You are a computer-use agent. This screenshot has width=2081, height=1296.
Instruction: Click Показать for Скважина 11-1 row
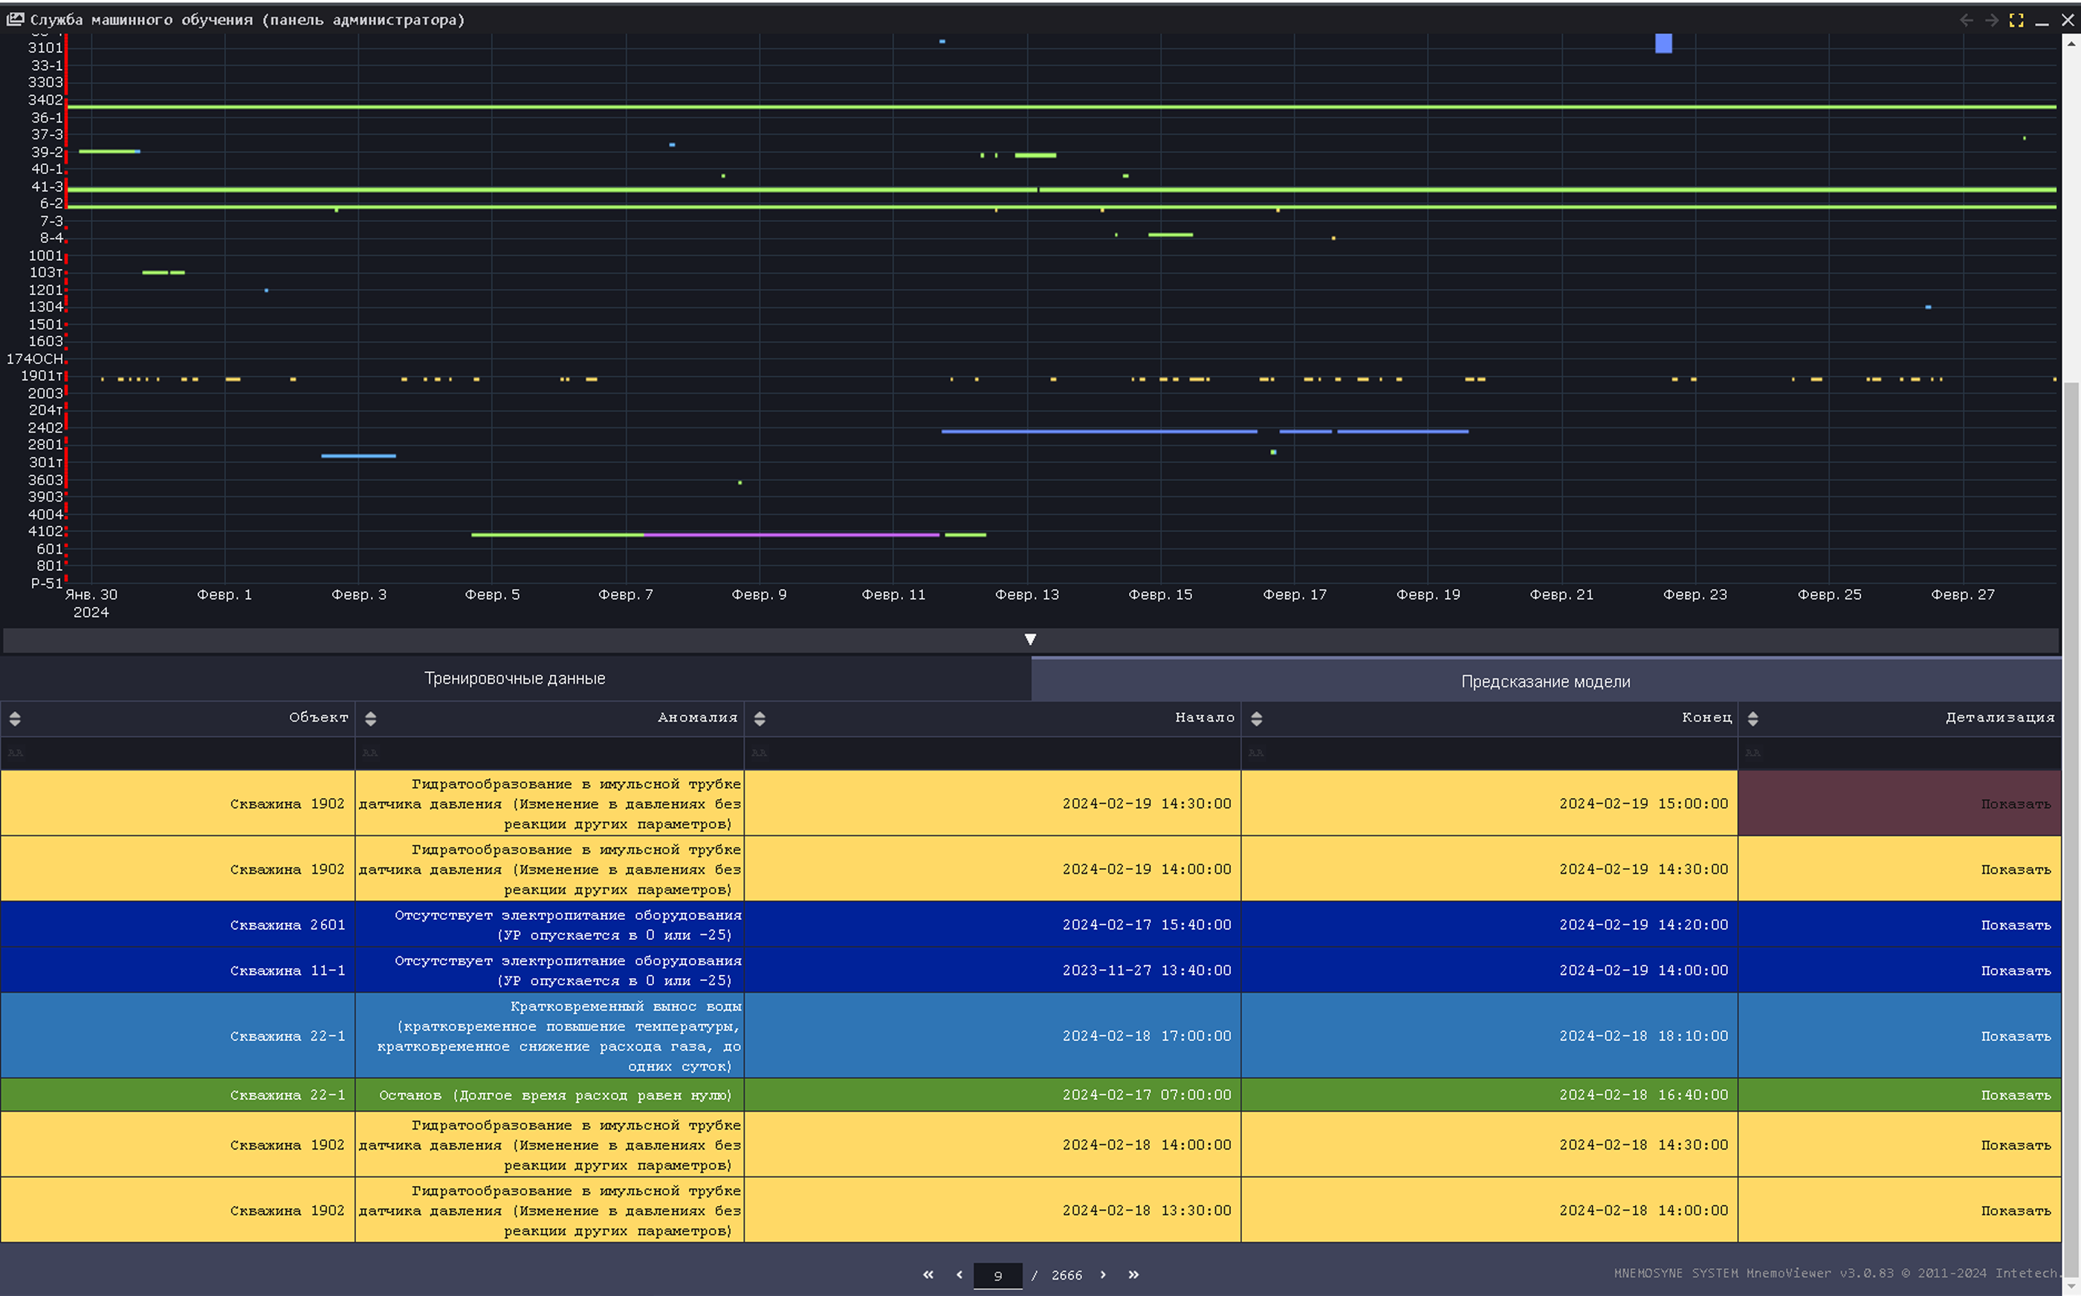coord(2015,971)
